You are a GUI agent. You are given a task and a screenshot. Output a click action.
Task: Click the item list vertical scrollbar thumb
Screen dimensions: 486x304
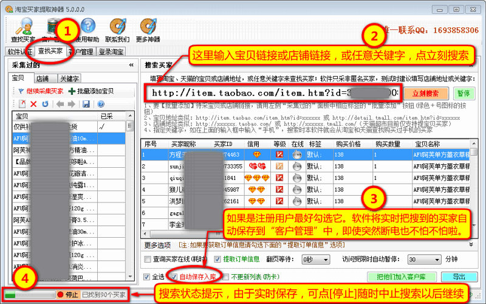coord(130,126)
